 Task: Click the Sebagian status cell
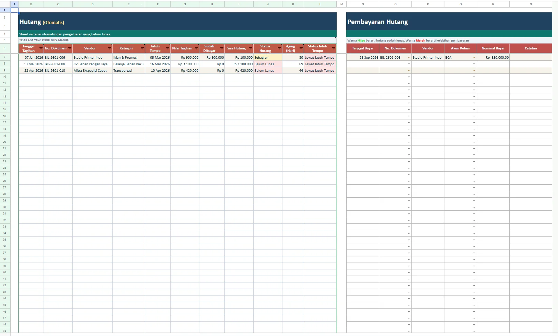(x=268, y=58)
